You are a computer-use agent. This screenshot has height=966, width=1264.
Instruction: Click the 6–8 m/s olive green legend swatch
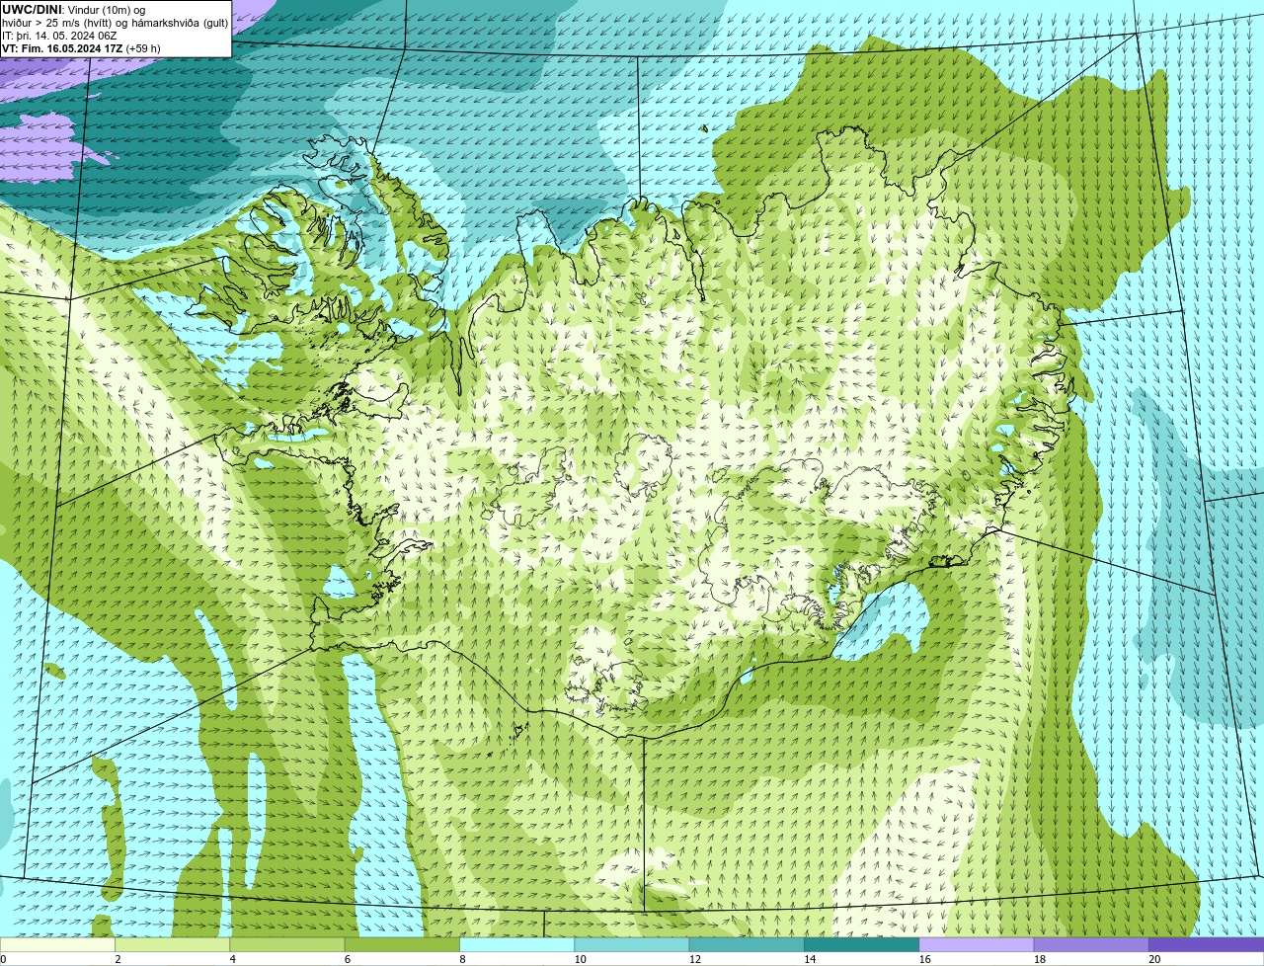coord(402,944)
